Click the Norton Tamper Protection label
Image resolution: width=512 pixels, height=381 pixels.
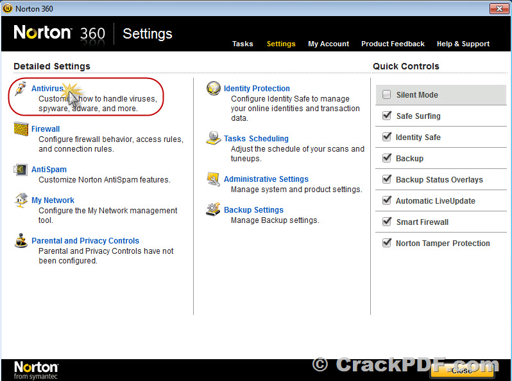443,244
